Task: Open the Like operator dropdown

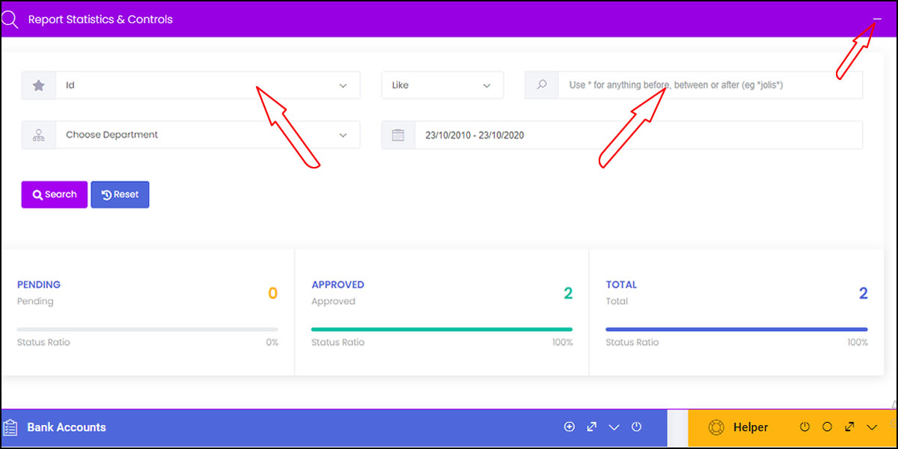Action: tap(442, 85)
